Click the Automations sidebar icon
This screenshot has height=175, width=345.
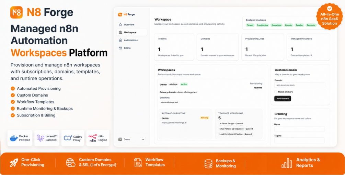pos(120,40)
